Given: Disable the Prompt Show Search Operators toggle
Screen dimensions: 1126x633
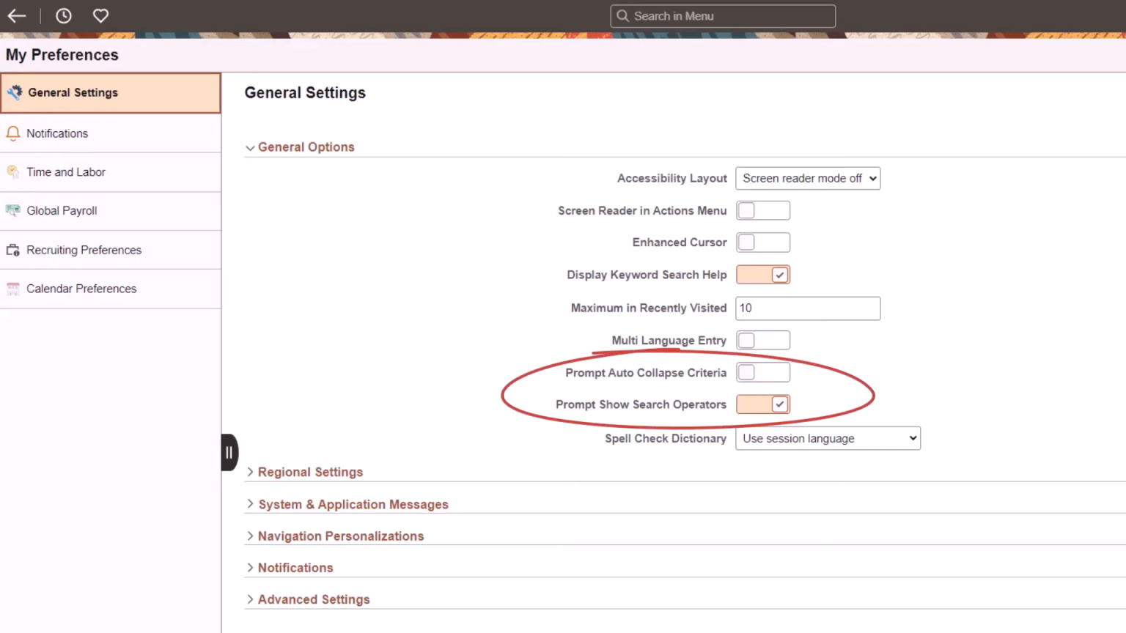Looking at the screenshot, I should (x=763, y=404).
